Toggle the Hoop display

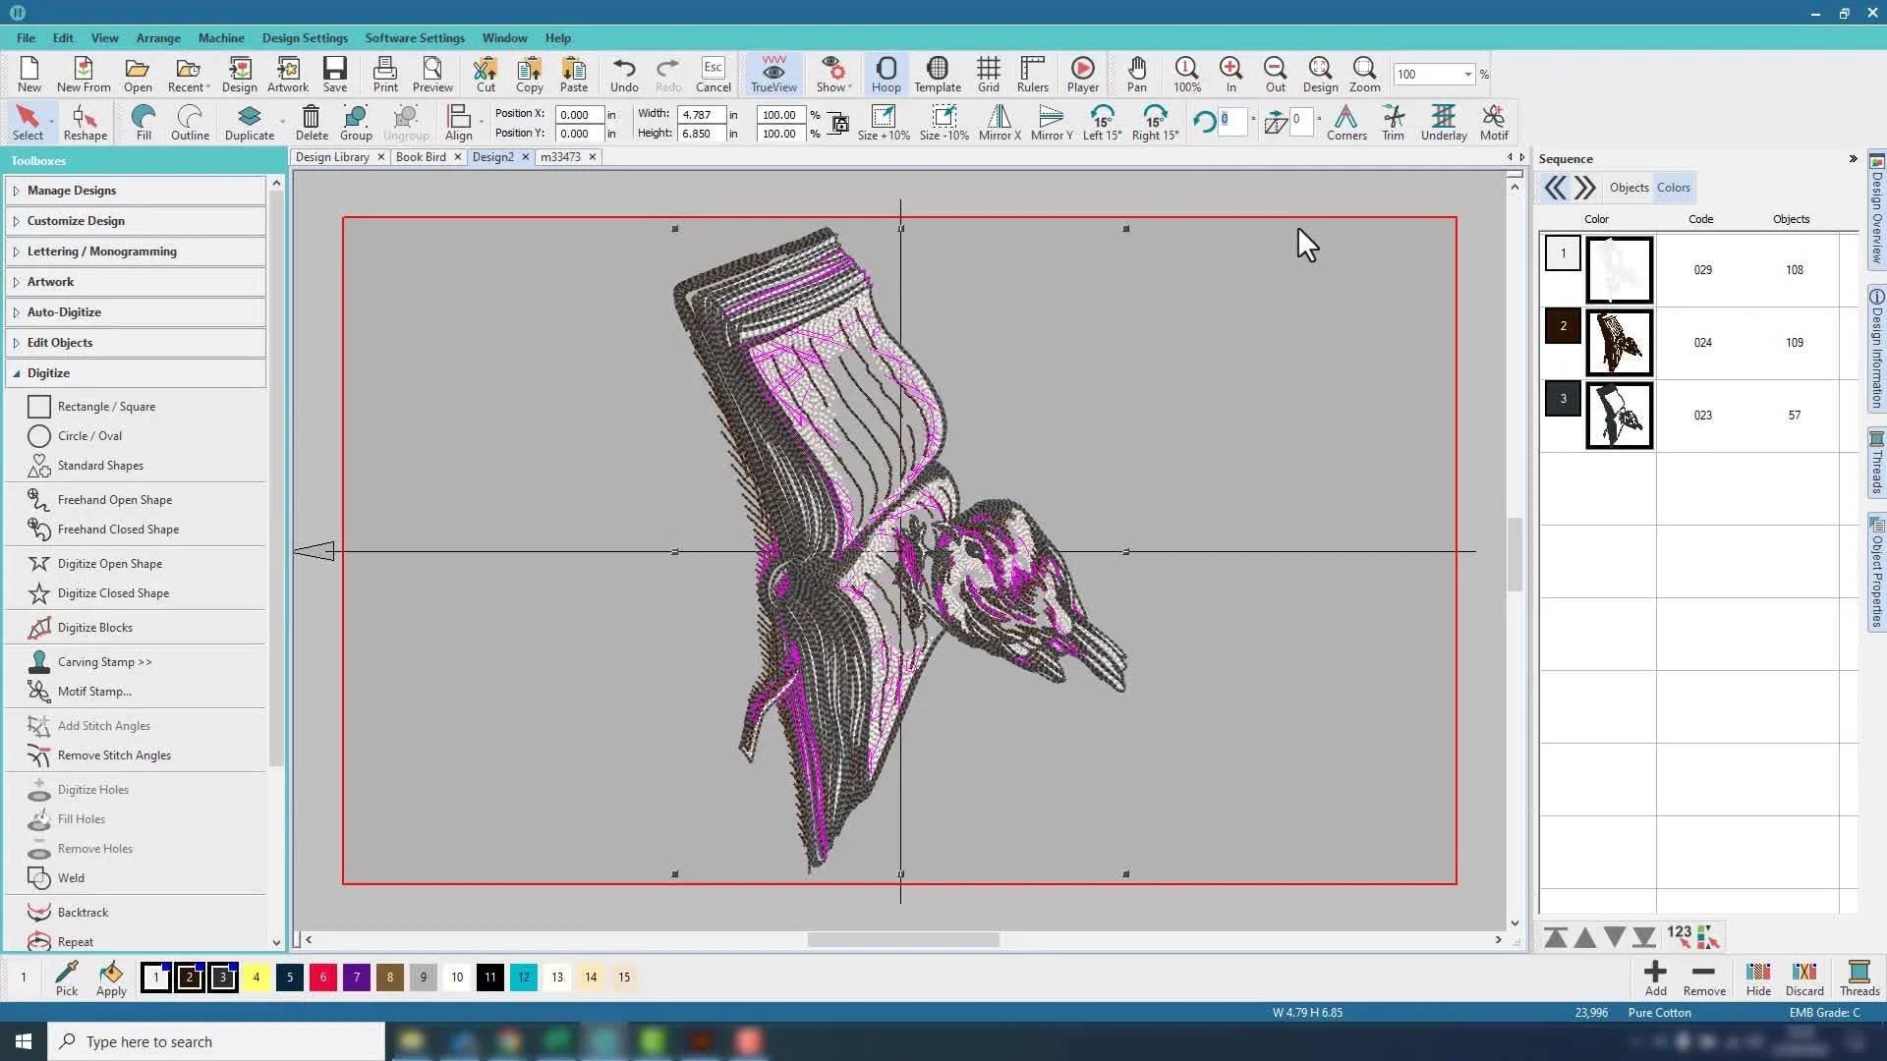pyautogui.click(x=886, y=75)
